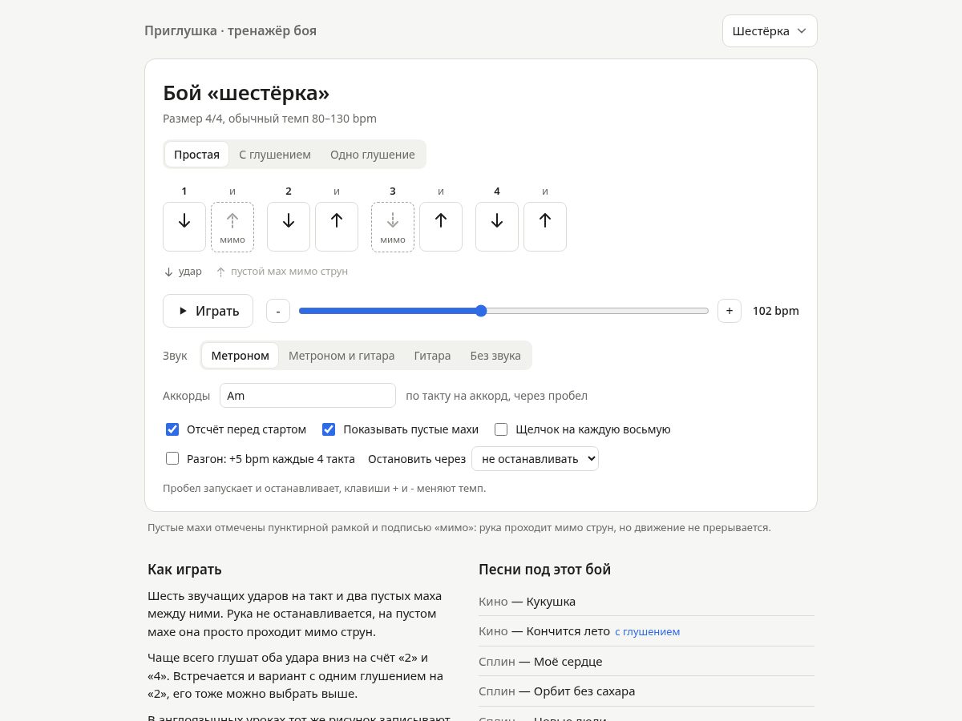Image resolution: width=962 pixels, height=721 pixels.
Task: Increase tempo with the plus button
Action: click(x=730, y=311)
